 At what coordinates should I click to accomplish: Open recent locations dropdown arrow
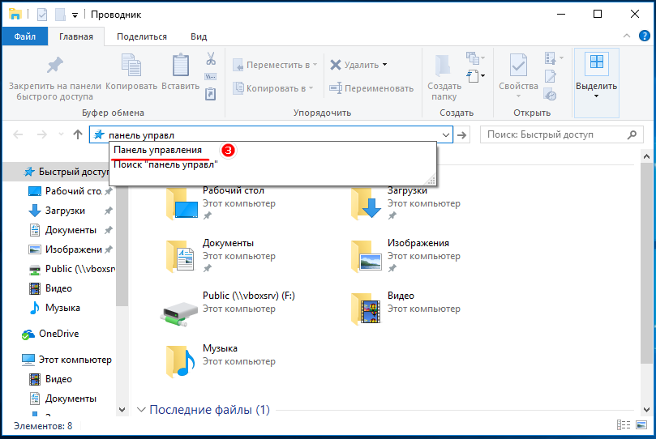(x=61, y=134)
